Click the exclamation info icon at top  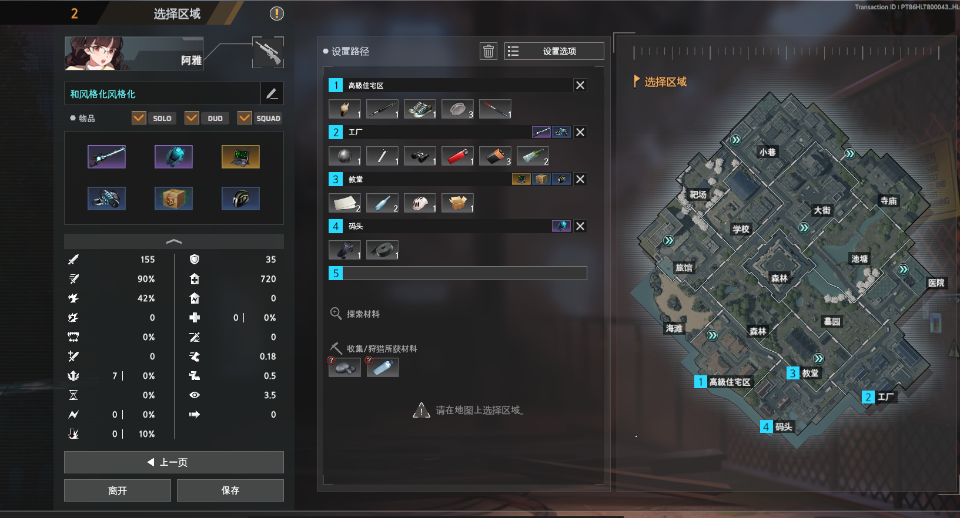coord(276,14)
